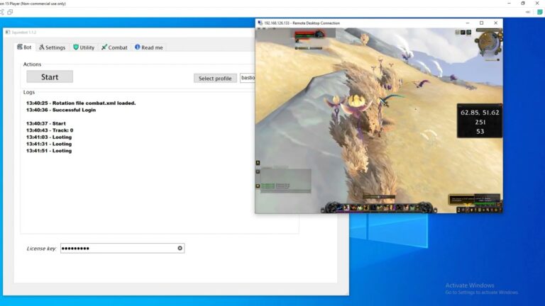The image size is (545, 306).
Task: Click the '53' value in coordinates box
Action: click(x=480, y=132)
